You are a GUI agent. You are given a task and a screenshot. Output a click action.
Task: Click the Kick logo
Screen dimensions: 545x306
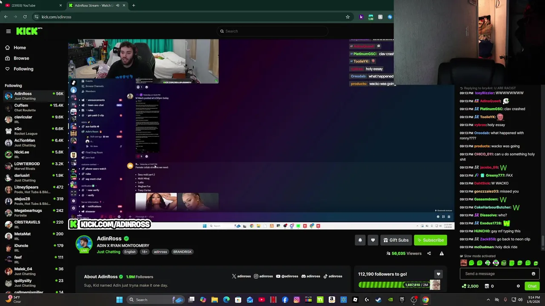coord(29,31)
